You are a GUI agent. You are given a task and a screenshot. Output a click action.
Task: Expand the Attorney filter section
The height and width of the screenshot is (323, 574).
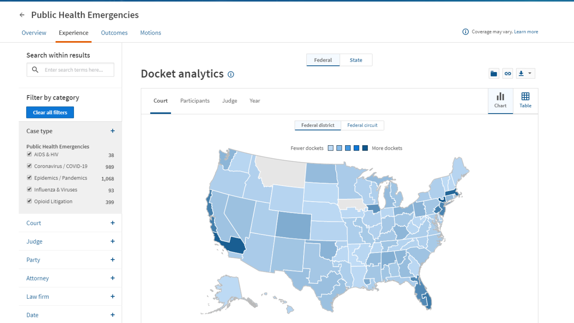pos(112,278)
